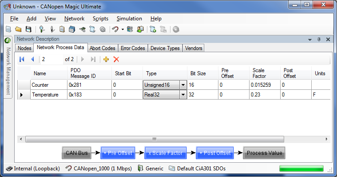
Task: Open the Type dropdown for the Temperature row
Action: [183, 94]
